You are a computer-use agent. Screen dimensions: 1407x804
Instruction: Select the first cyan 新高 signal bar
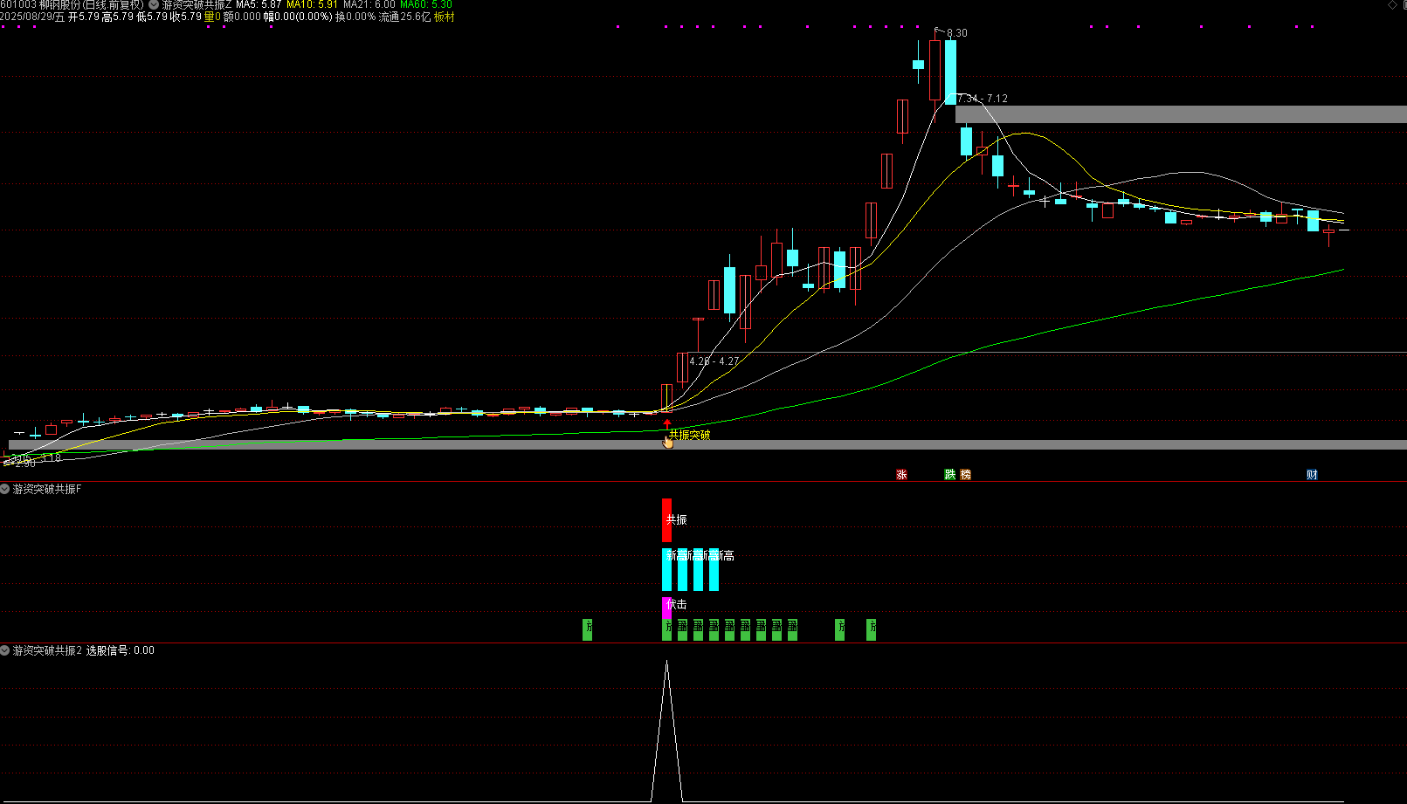[x=667, y=569]
